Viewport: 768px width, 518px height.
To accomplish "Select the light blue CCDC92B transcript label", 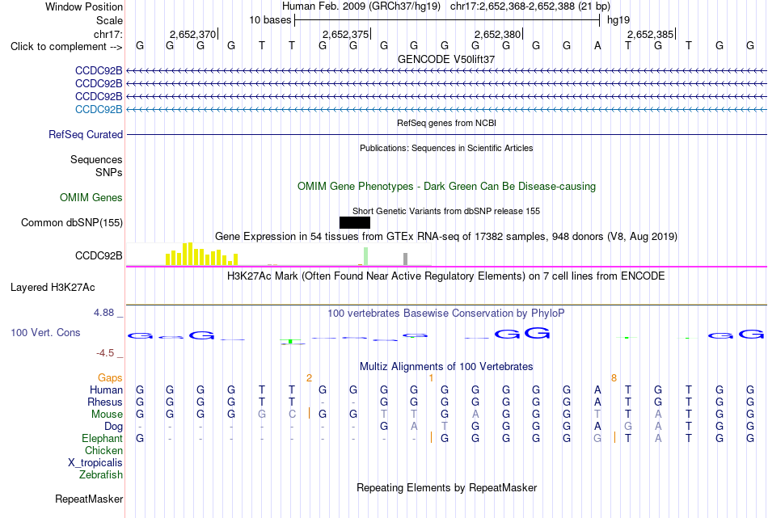I will pyautogui.click(x=99, y=110).
